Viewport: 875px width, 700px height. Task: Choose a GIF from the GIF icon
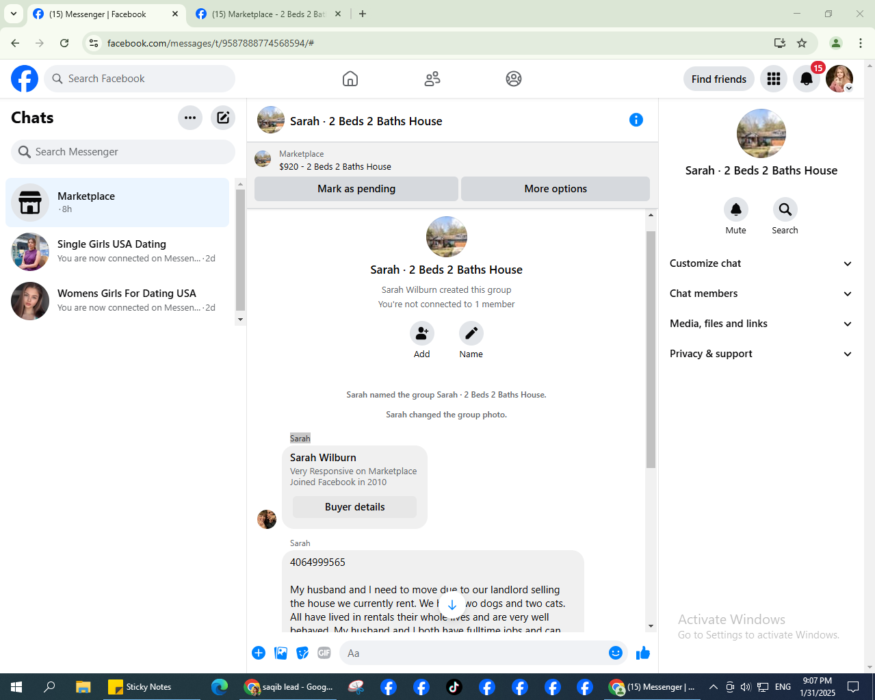[324, 653]
